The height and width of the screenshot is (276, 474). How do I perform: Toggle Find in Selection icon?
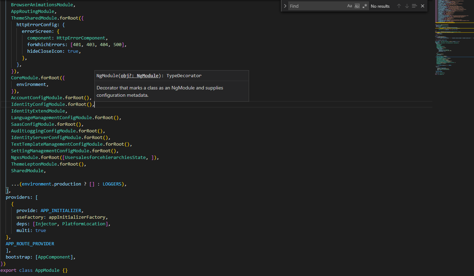tap(415, 6)
